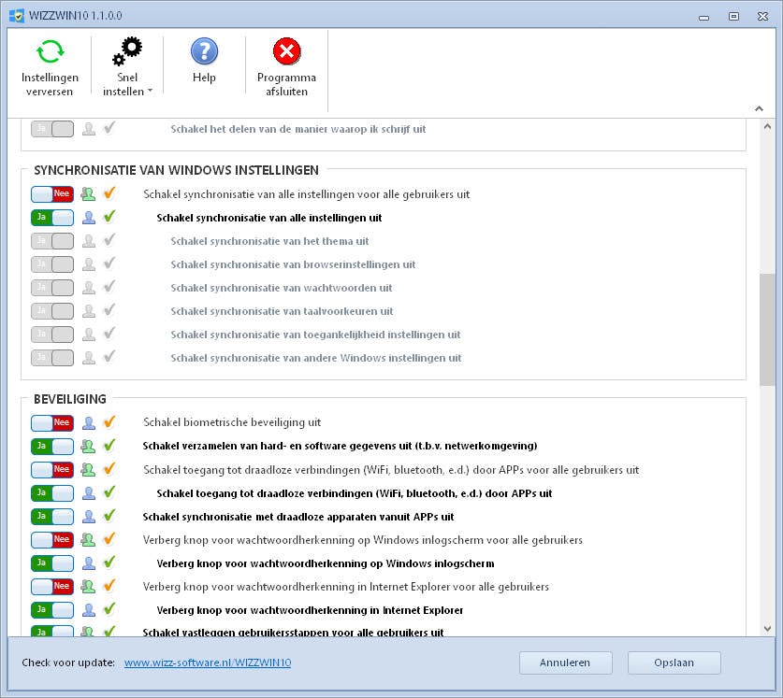The image size is (783, 698).
Task: Toggle 'Schakel synchronisatie met draadloze apparaten vanuit APPs uit'
Action: [51, 516]
